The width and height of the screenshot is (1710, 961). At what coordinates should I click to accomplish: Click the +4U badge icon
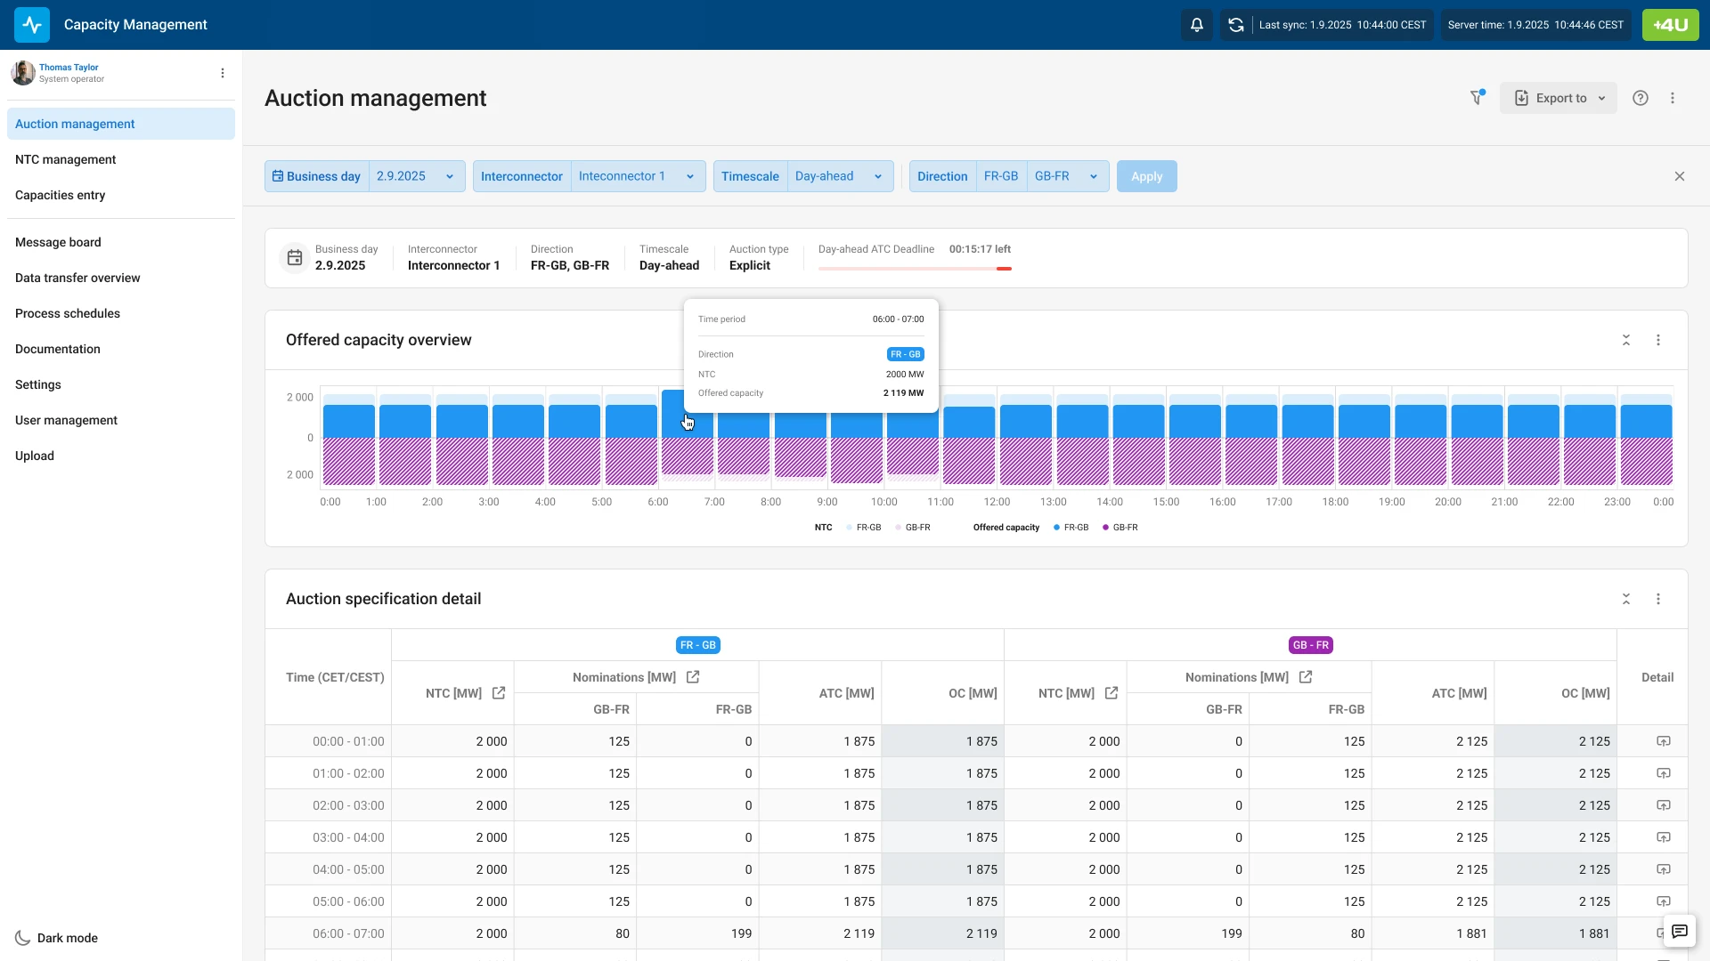click(1671, 25)
